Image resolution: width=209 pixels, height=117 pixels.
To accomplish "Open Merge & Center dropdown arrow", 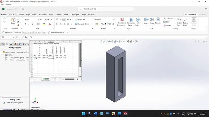I will coord(91,24).
